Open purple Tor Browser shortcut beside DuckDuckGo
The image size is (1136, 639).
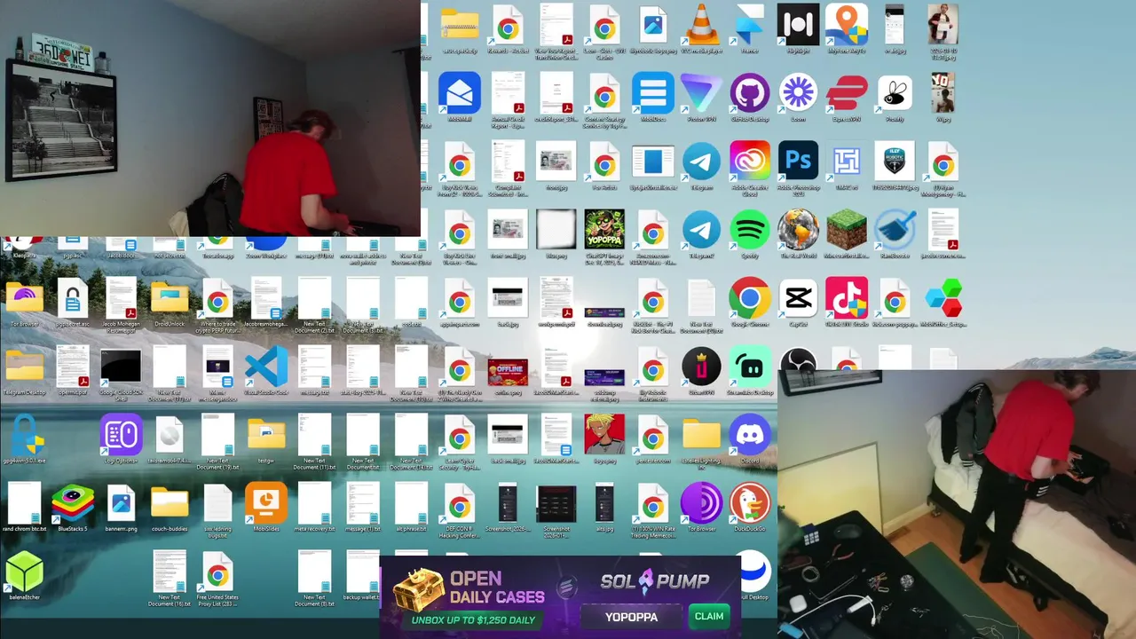tap(701, 504)
